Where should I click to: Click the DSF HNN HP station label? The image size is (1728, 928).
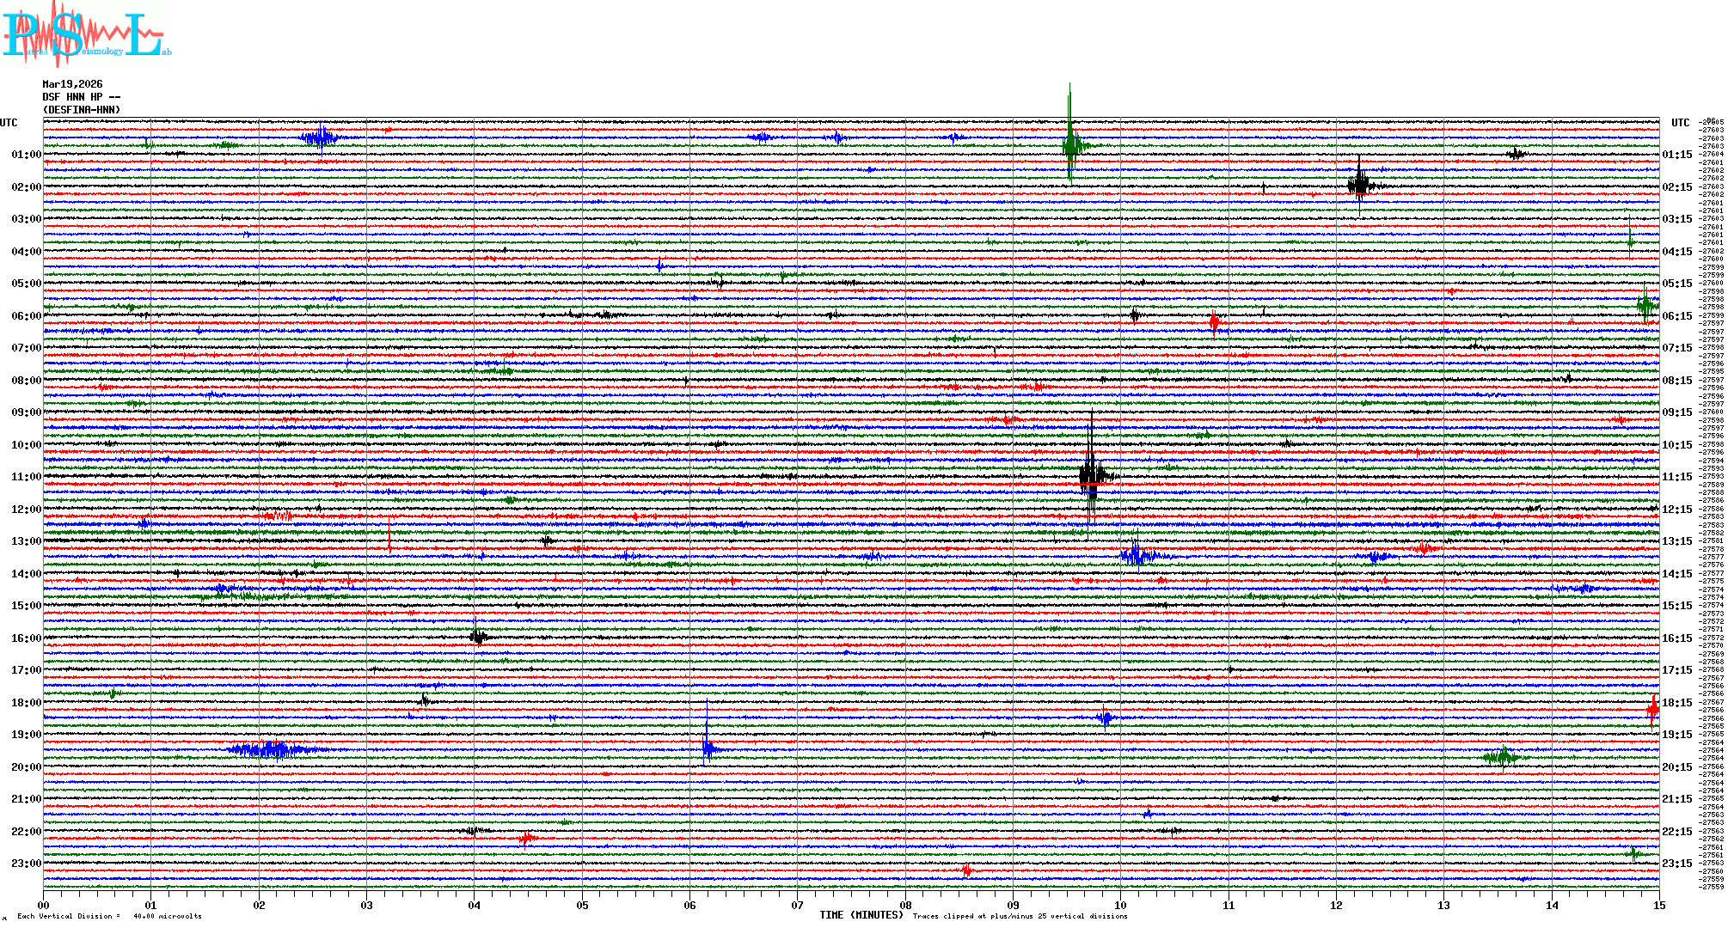[x=81, y=97]
